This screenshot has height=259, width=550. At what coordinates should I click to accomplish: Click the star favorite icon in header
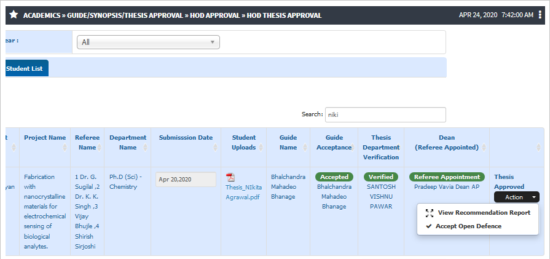tap(14, 15)
